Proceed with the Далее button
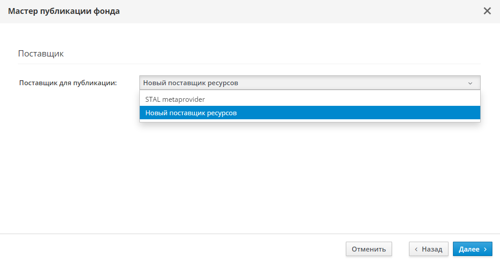This screenshot has width=500, height=265. coord(472,249)
